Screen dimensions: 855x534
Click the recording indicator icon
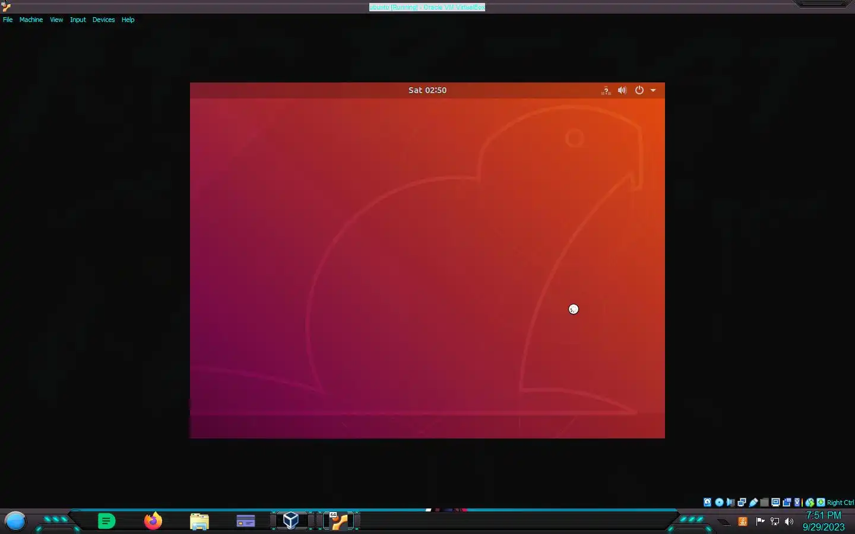coord(787,503)
